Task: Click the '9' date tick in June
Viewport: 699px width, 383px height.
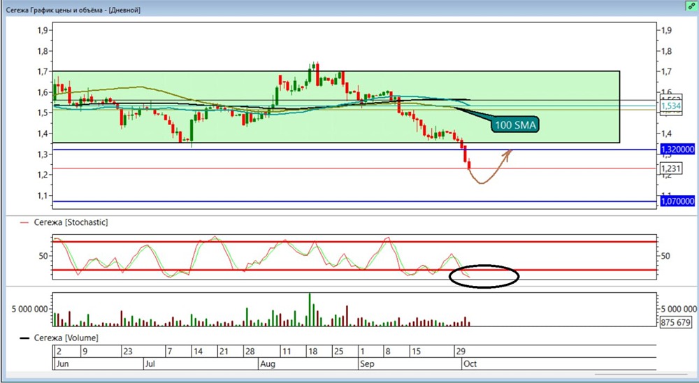Action: (x=85, y=352)
